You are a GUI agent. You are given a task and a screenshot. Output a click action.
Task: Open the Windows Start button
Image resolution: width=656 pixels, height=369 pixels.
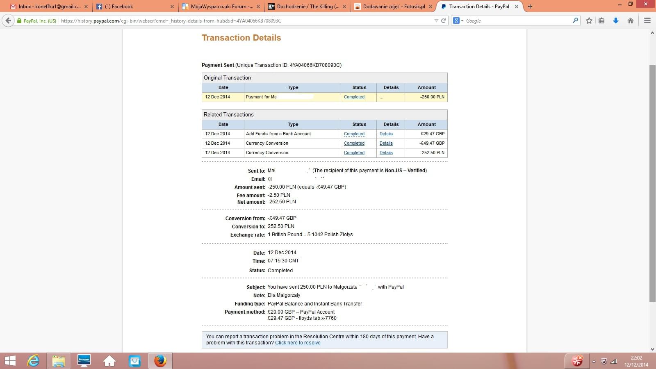pyautogui.click(x=10, y=361)
